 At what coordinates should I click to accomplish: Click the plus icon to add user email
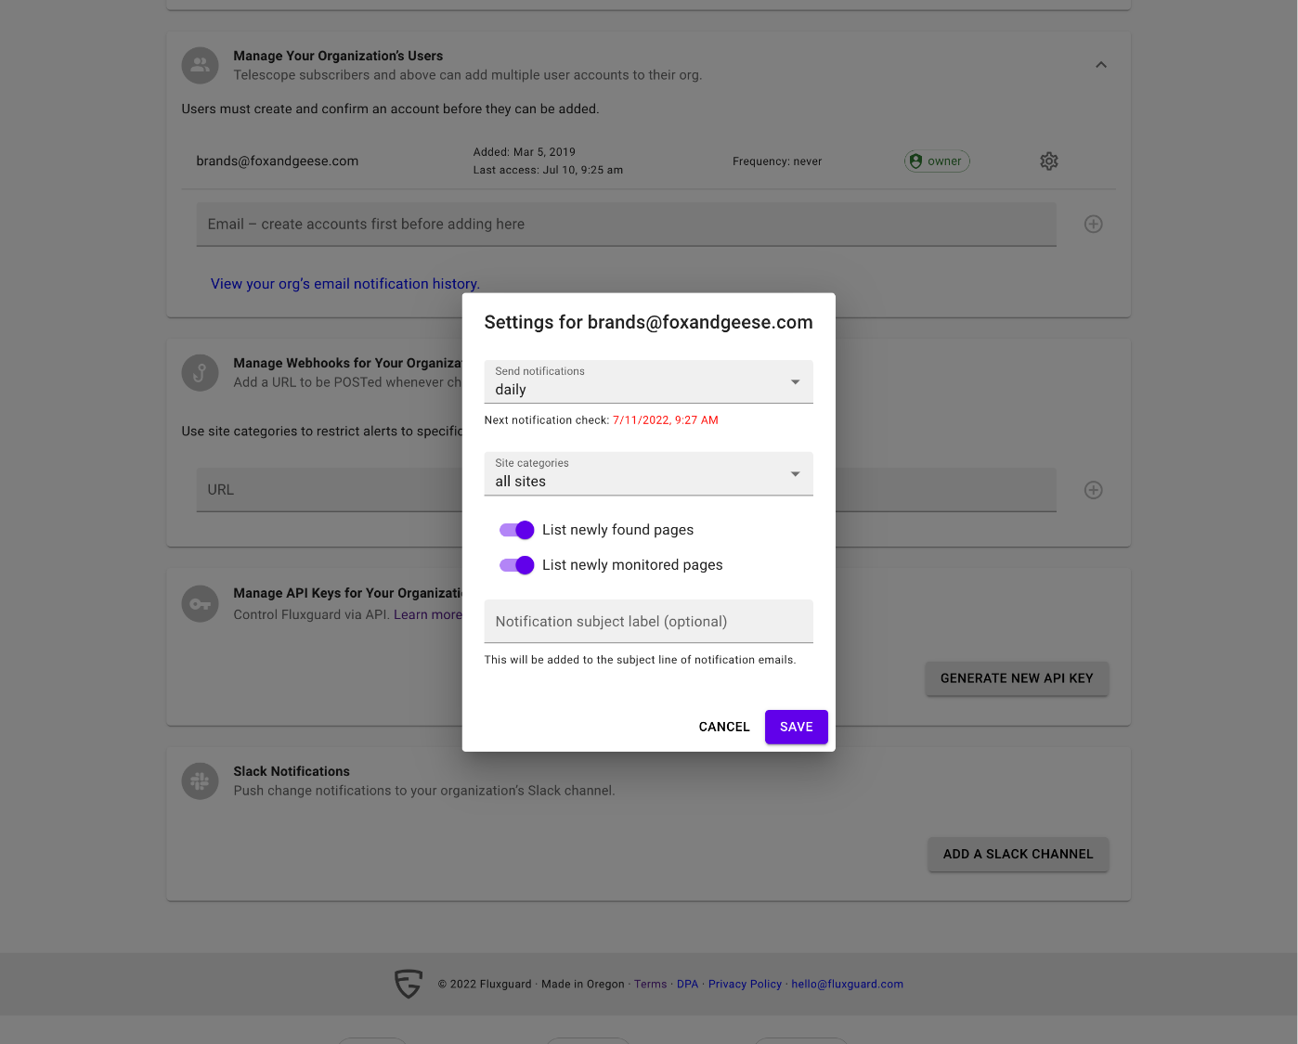[x=1094, y=225]
